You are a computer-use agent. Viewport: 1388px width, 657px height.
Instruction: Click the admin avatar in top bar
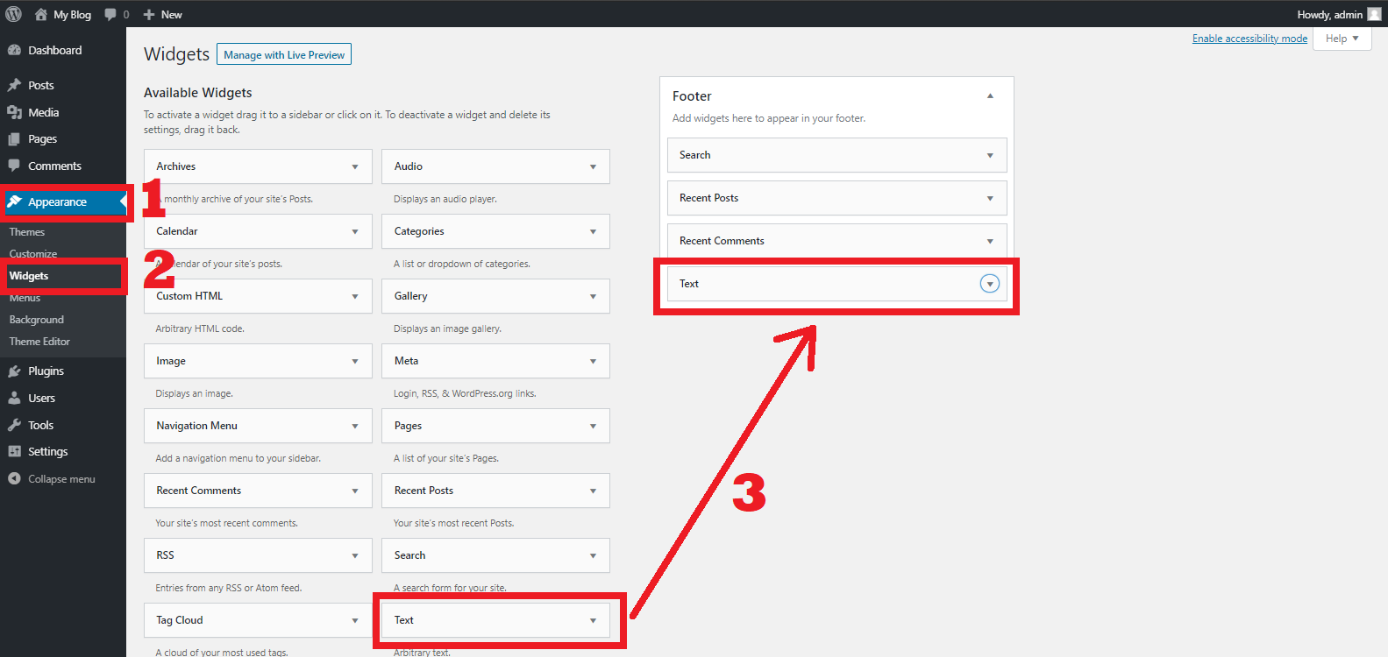(x=1374, y=14)
